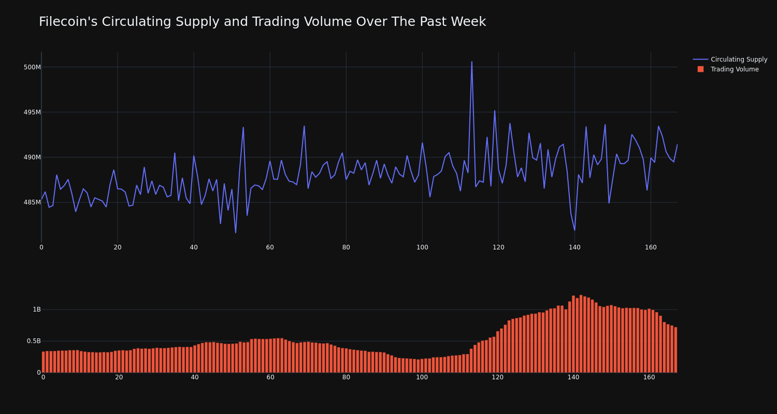Click the lowest supply dip near 140
This screenshot has width=777, height=414.
574,230
